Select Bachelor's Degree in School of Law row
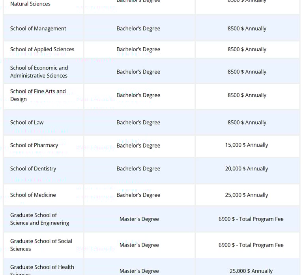 [138, 123]
